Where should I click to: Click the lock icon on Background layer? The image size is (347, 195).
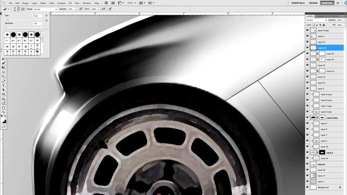(340, 187)
